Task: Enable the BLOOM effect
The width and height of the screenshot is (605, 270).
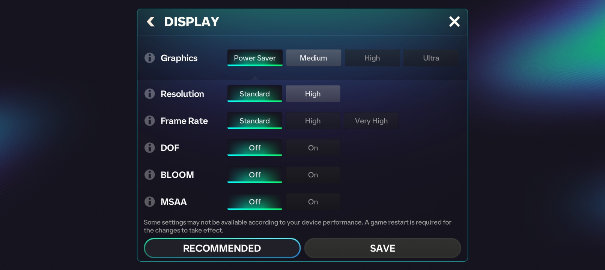Action: (313, 175)
